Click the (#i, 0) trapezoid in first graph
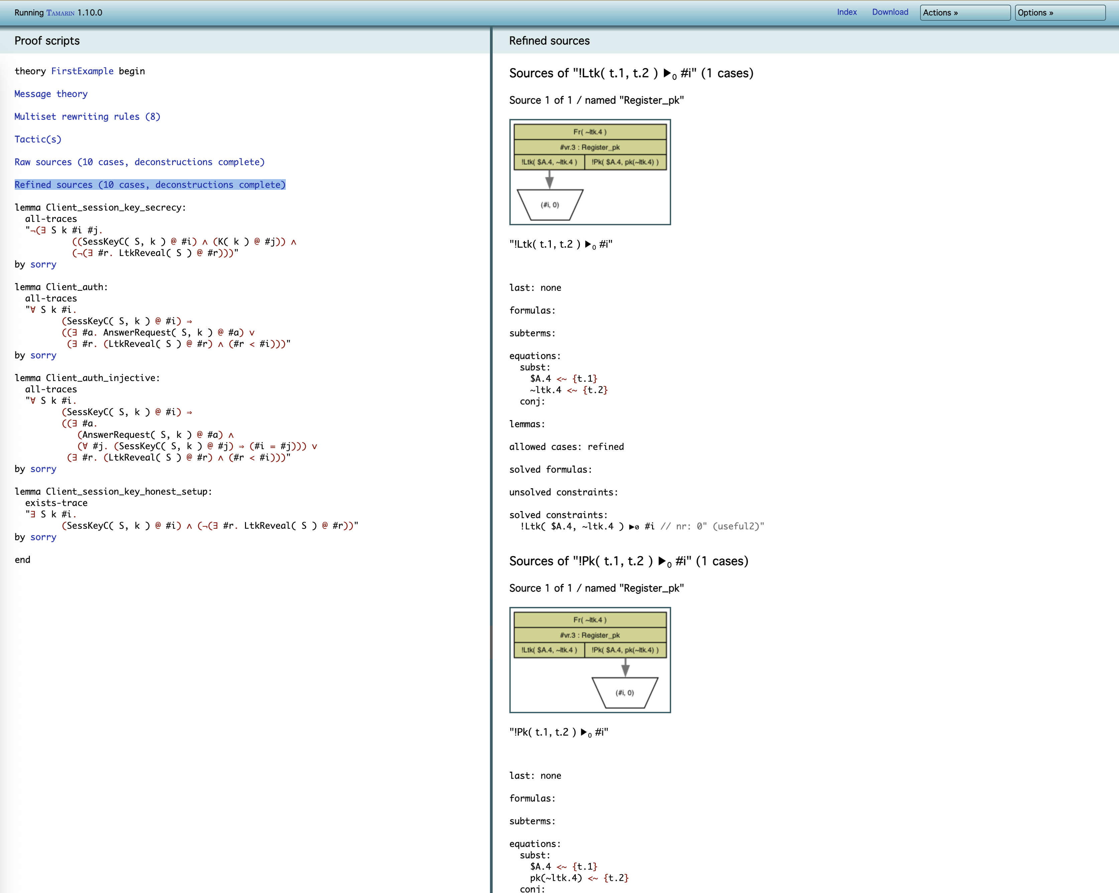The image size is (1119, 893). [x=549, y=205]
